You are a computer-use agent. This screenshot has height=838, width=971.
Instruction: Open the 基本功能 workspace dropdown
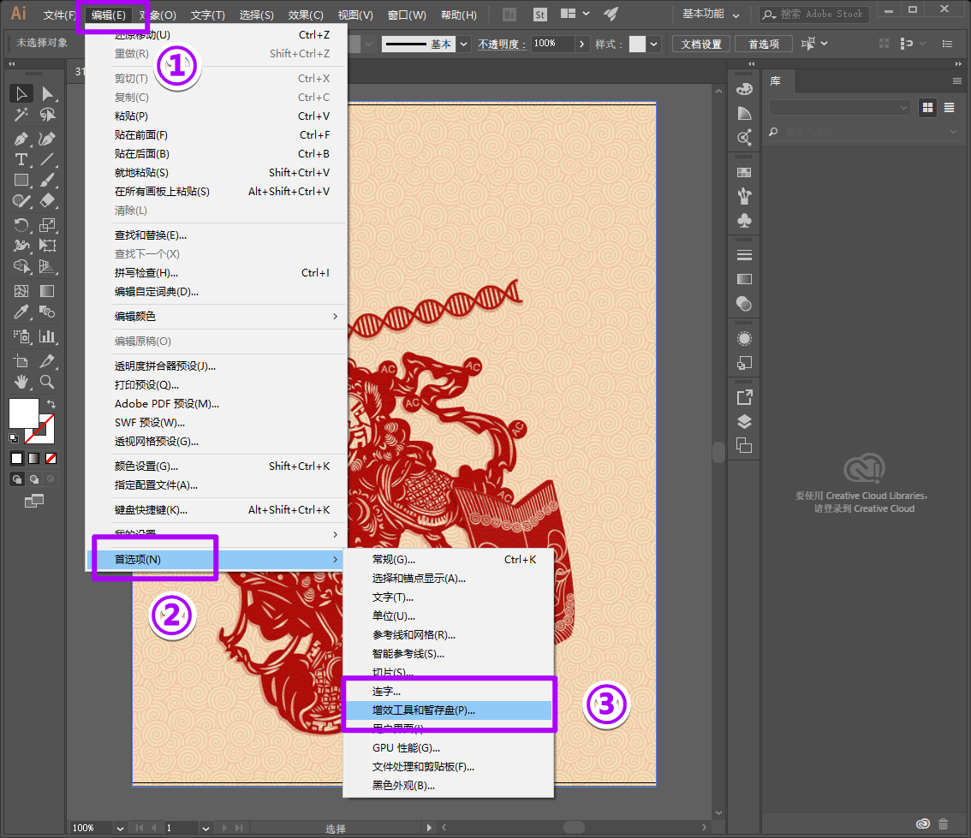(711, 15)
